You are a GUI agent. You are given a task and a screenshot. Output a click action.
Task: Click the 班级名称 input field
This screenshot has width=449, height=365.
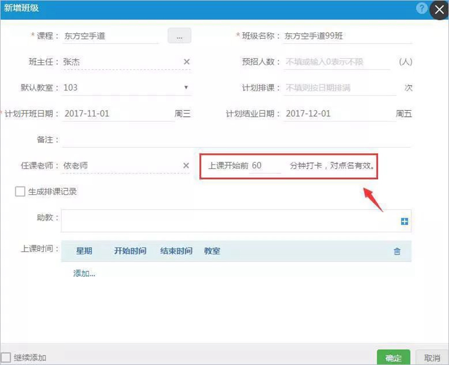346,36
